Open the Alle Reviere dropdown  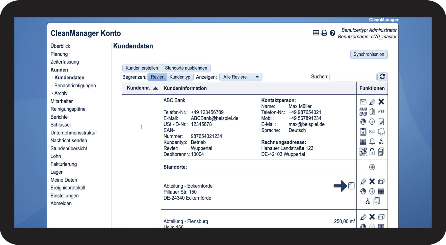coord(241,77)
